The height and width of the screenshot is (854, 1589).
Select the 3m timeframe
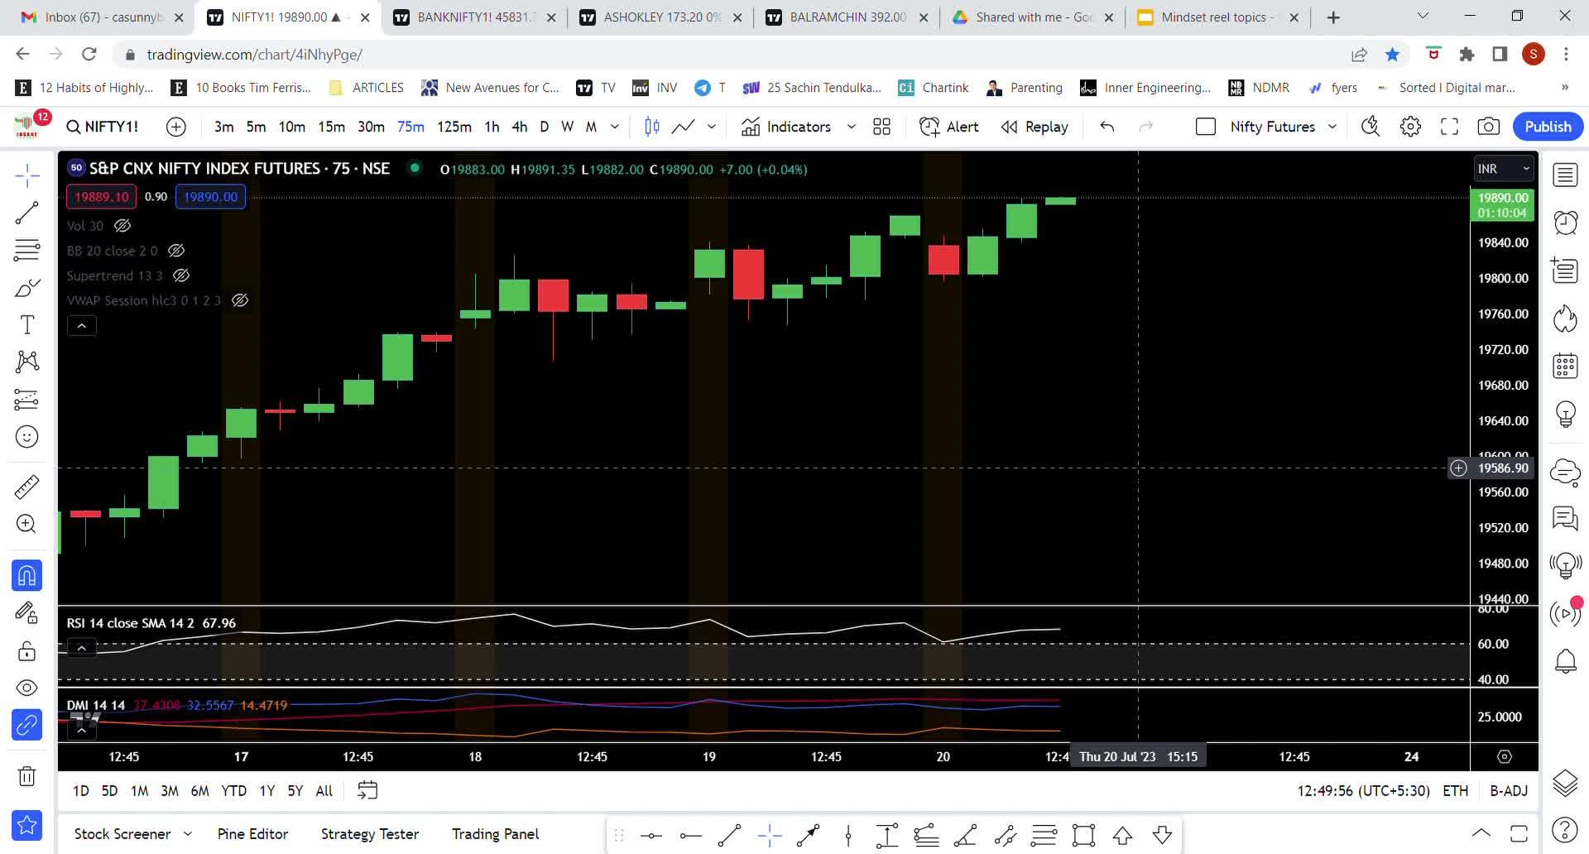tap(223, 127)
